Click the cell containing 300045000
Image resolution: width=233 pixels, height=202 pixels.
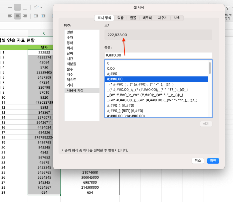90,177
